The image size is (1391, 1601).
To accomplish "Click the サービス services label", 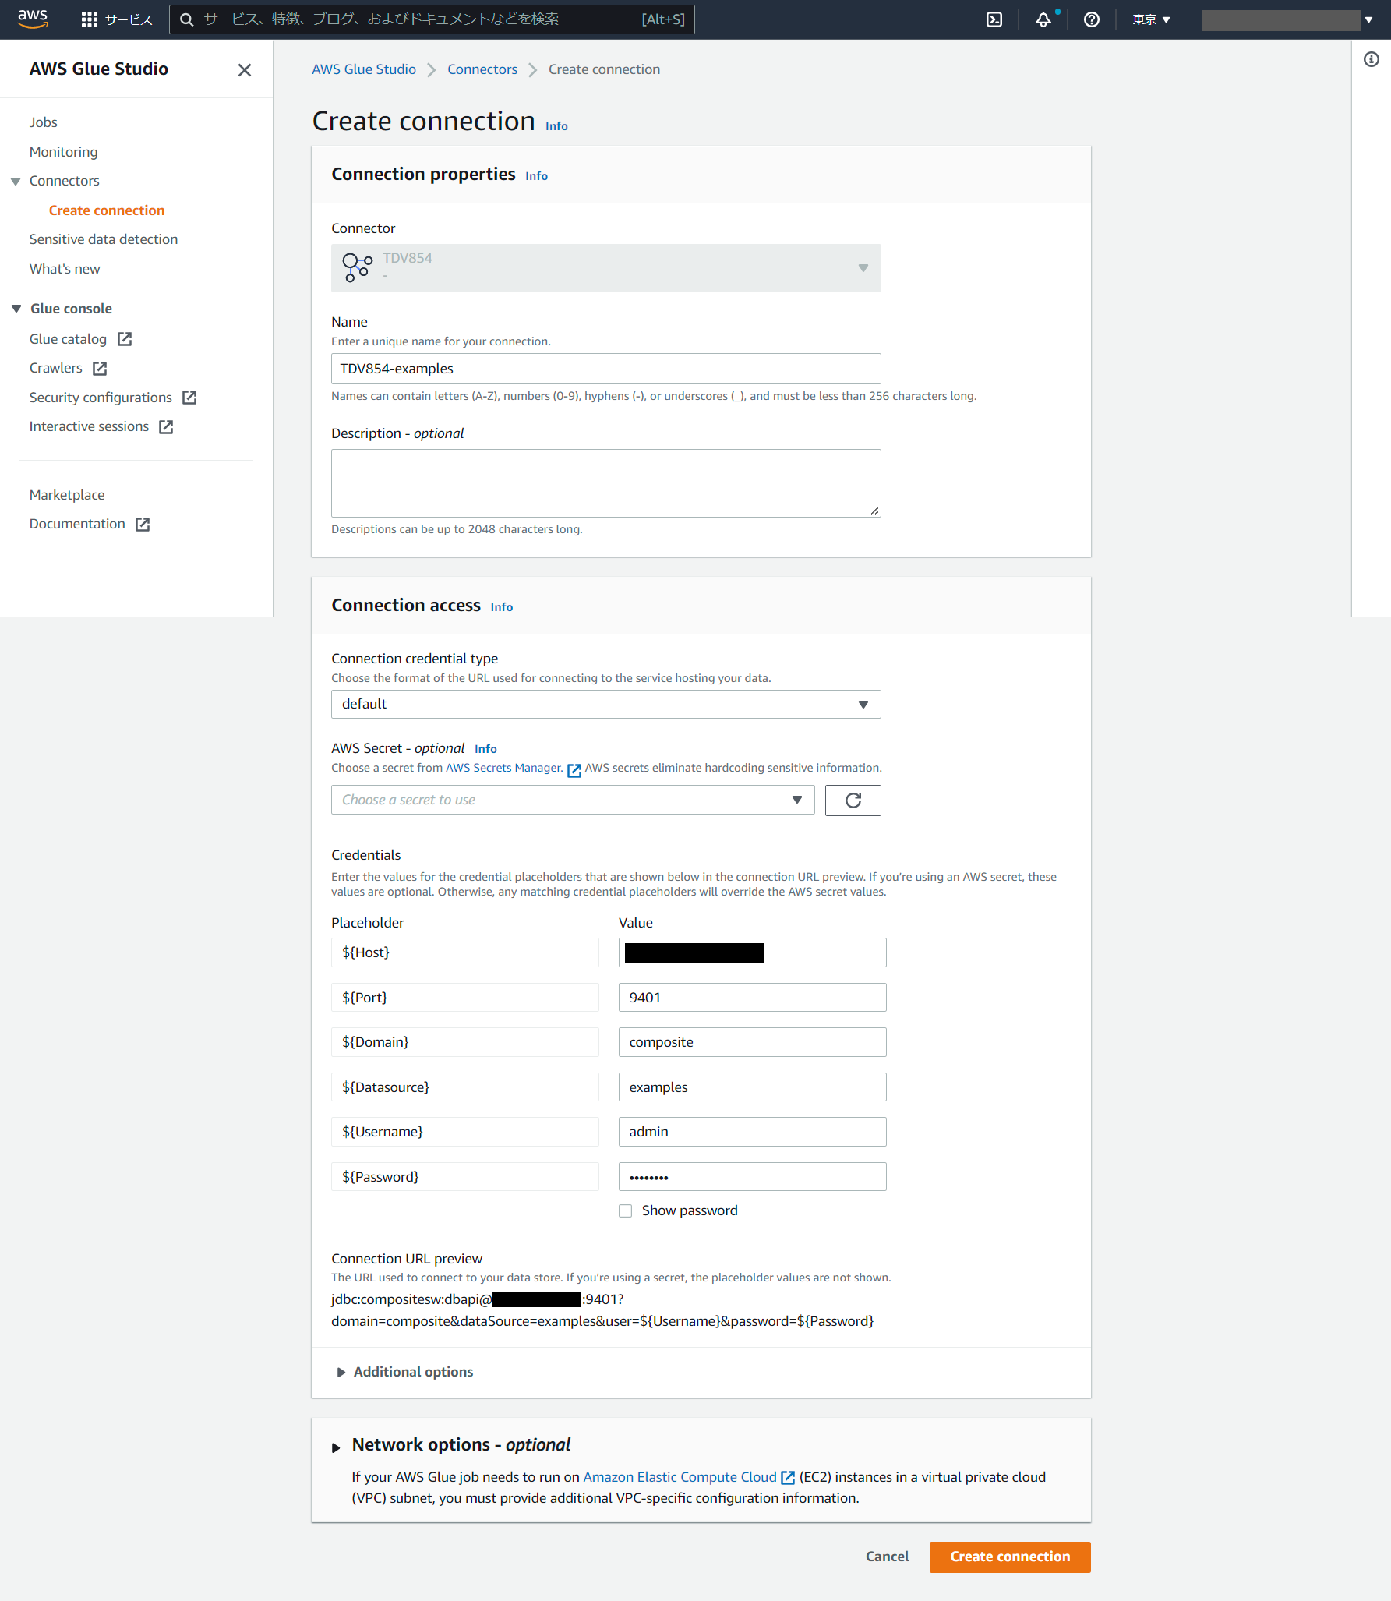I will click(x=129, y=19).
